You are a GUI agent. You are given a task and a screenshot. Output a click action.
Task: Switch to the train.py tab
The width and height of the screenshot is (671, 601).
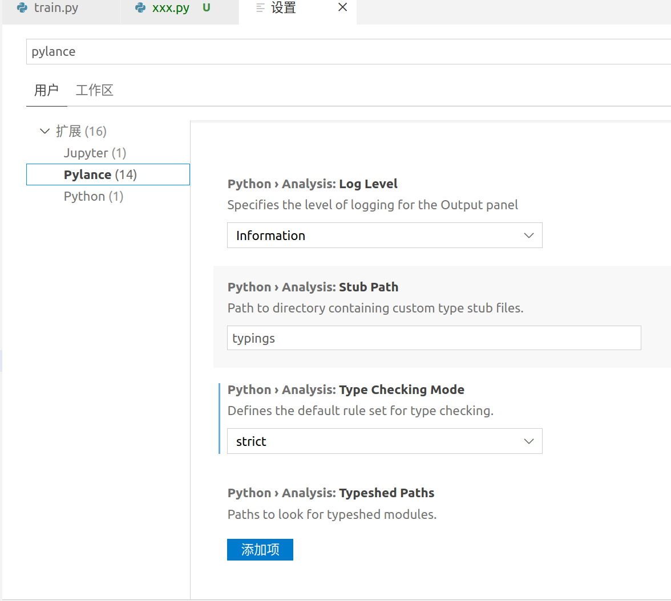click(x=56, y=9)
